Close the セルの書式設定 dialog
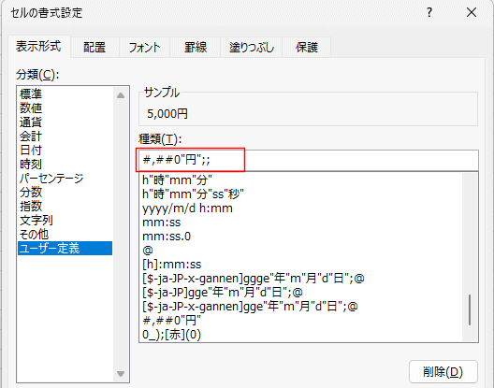This screenshot has height=388, width=494. [472, 12]
